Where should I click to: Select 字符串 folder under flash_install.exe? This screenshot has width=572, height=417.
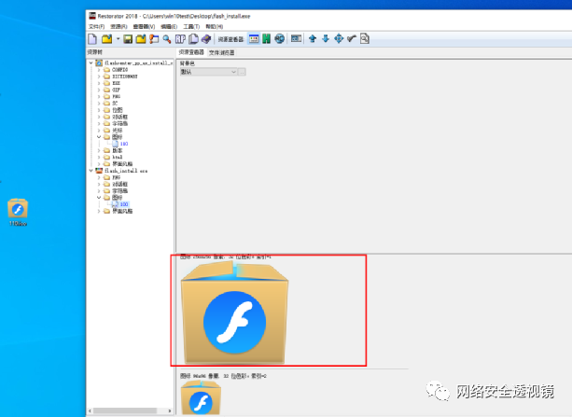pos(119,191)
